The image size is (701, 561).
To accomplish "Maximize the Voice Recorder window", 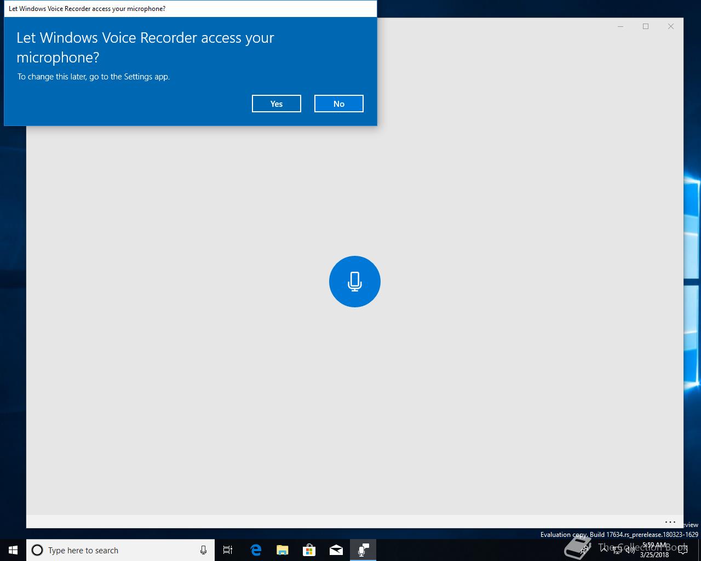I will (x=646, y=26).
